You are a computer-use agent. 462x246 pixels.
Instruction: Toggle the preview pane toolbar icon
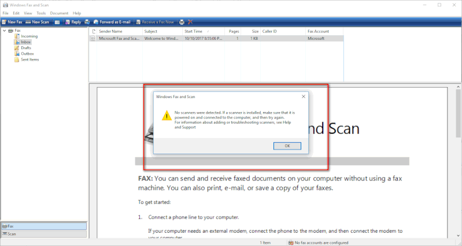[x=57, y=22]
